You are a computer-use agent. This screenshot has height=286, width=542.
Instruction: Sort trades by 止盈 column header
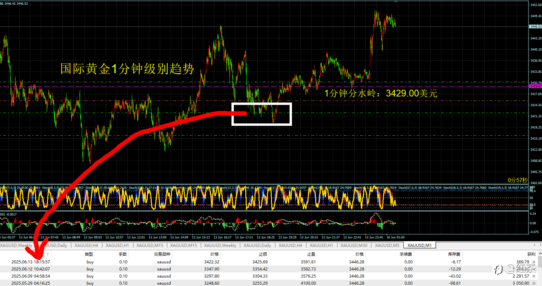pyautogui.click(x=311, y=254)
